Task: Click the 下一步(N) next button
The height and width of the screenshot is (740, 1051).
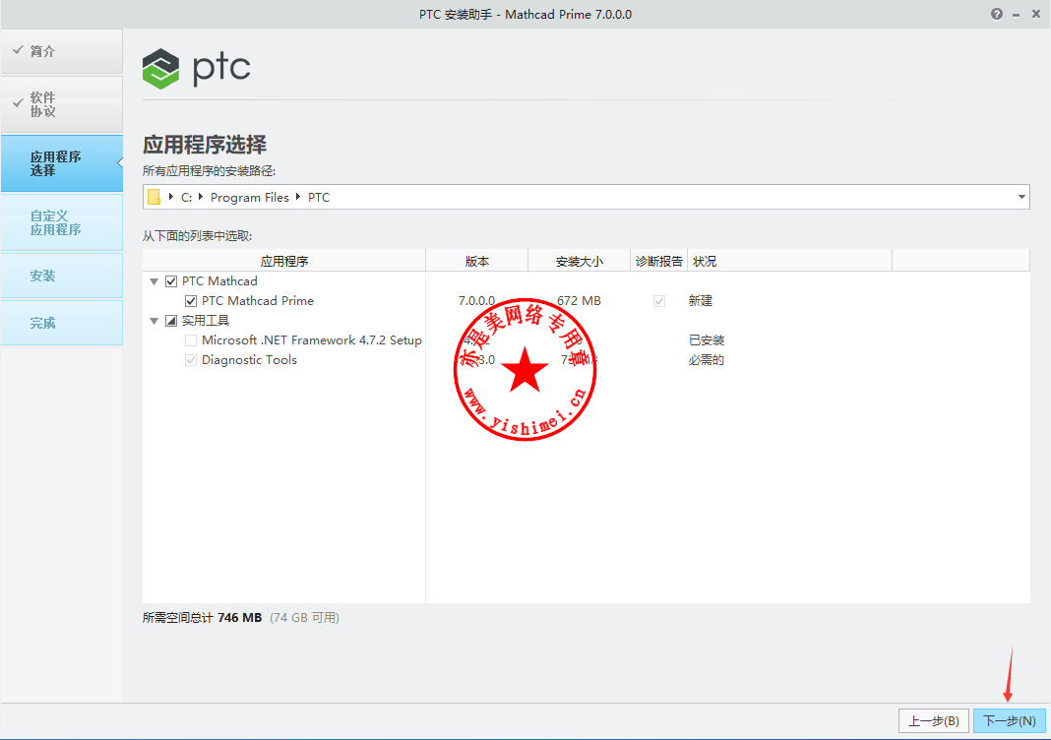Action: (1010, 721)
